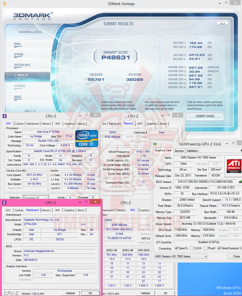
Task: Click the XMP-2600 column header
Action: point(143,250)
